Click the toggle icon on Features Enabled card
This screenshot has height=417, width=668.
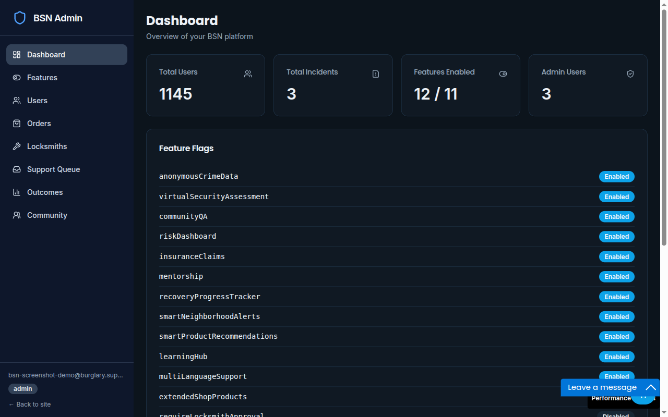tap(503, 74)
